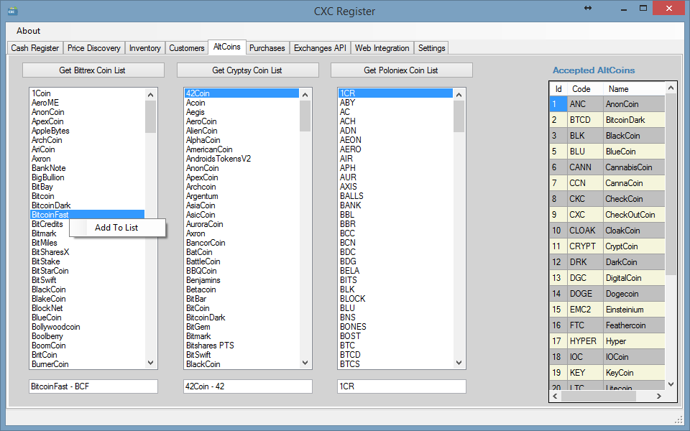Image resolution: width=690 pixels, height=431 pixels.
Task: Click the Cryptsy list scroll-up arrow
Action: pyautogui.click(x=305, y=95)
